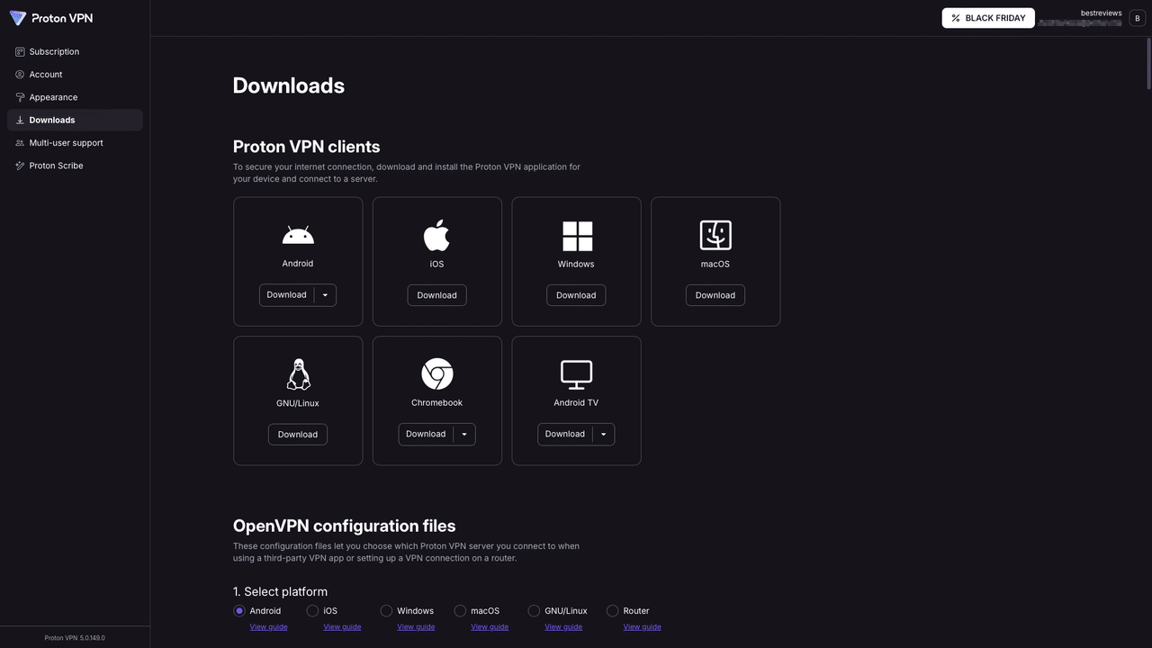The image size is (1152, 648).
Task: Select the Router platform radio button
Action: coord(612,610)
